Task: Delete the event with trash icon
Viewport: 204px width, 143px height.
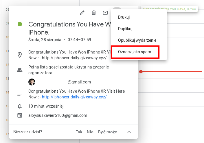Action: (x=94, y=13)
